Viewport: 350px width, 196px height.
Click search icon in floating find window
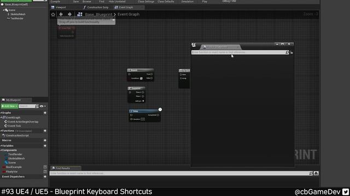(287, 52)
